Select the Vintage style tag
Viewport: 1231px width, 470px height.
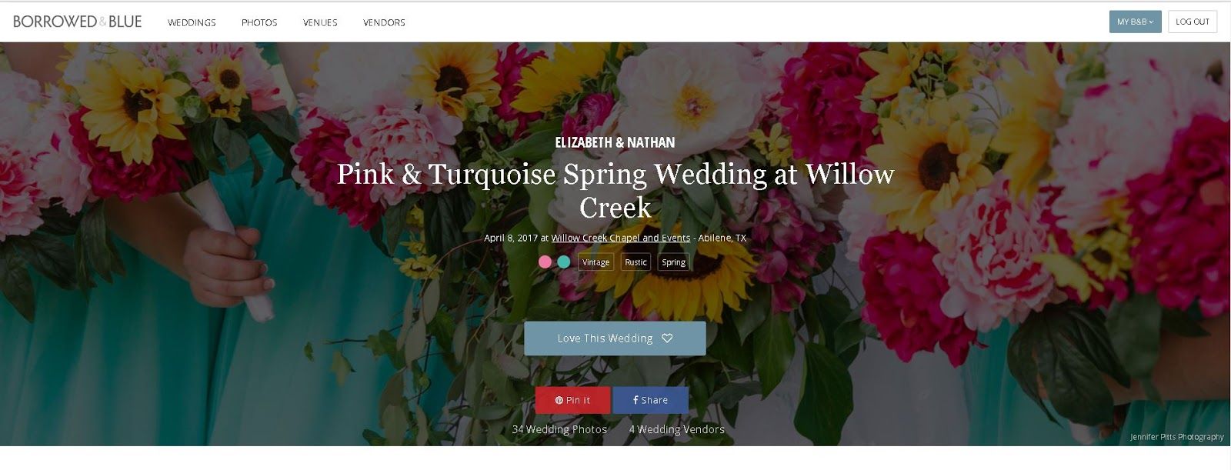click(595, 262)
